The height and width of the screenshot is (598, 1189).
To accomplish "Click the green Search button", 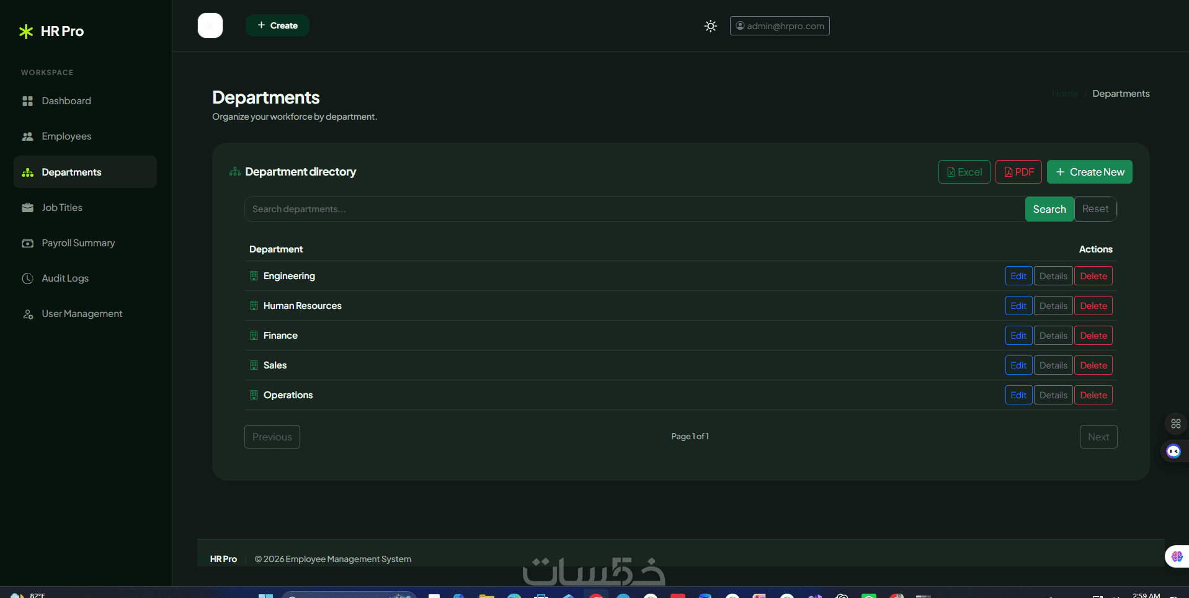I will [x=1049, y=209].
